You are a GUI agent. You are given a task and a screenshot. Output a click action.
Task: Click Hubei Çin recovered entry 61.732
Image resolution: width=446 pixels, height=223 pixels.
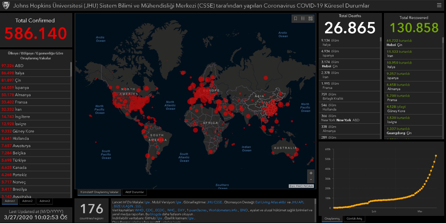[413, 43]
